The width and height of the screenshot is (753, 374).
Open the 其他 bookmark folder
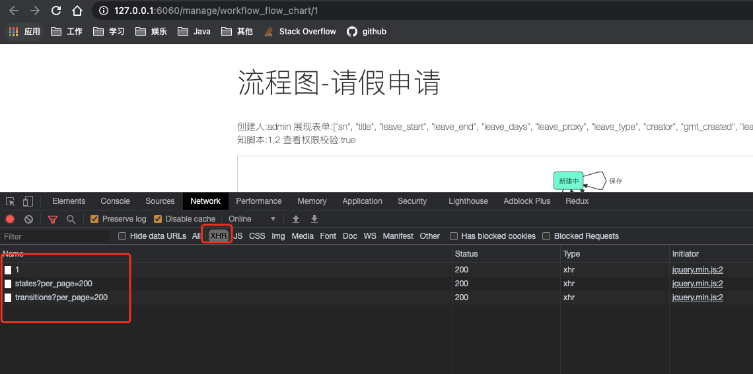point(237,32)
